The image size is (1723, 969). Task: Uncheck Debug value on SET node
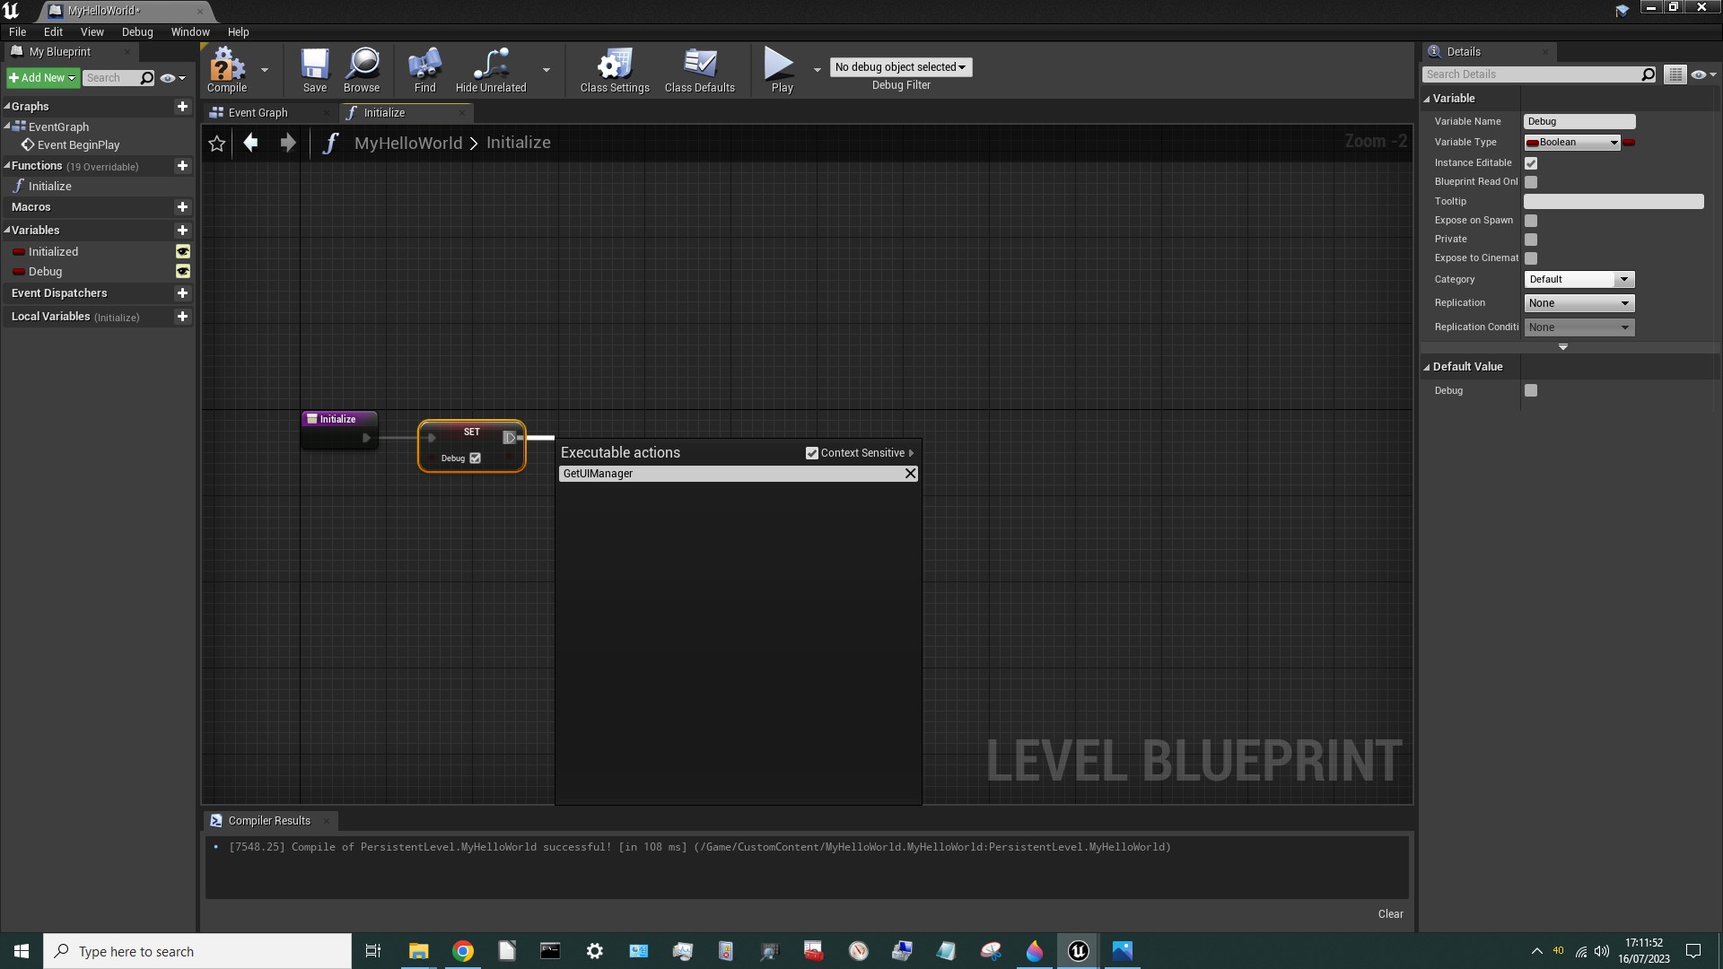click(x=476, y=458)
